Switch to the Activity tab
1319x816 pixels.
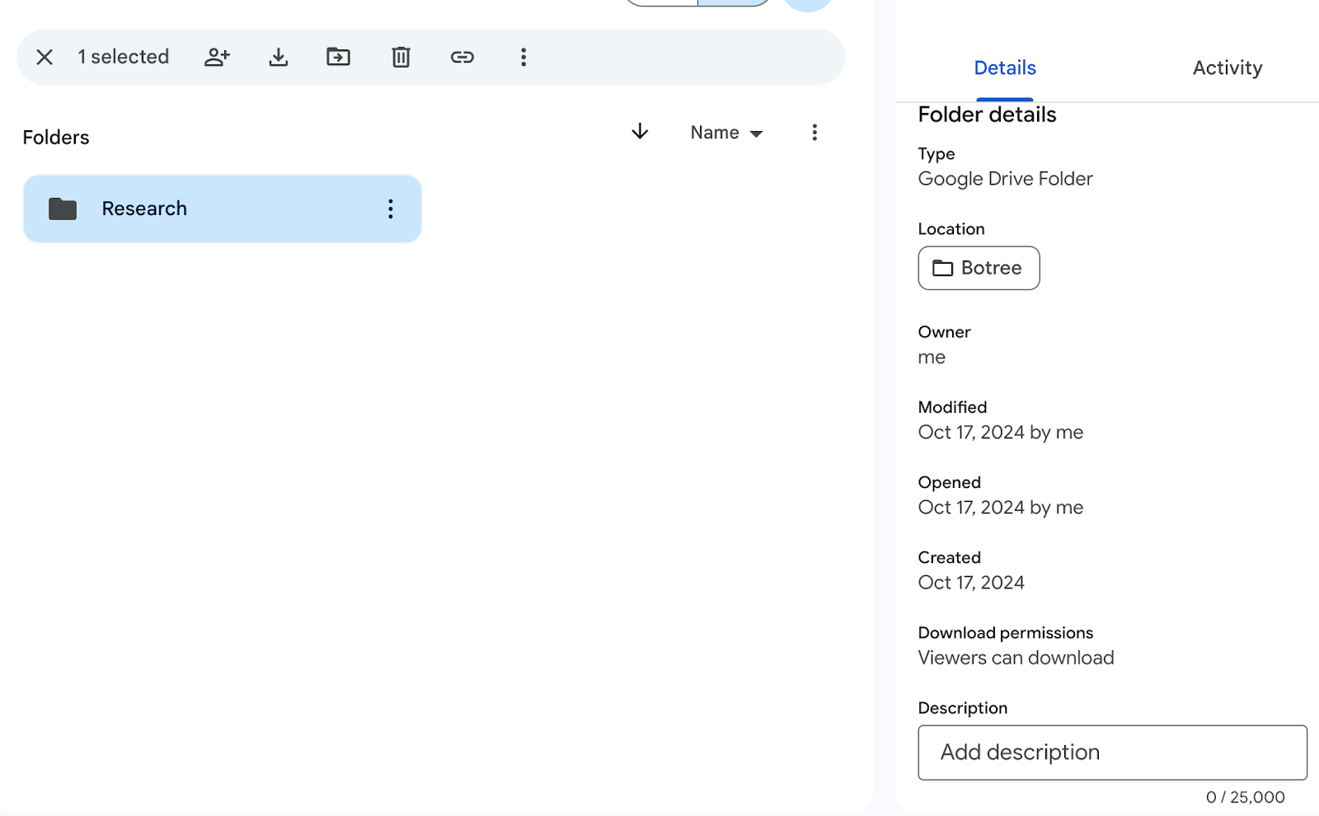(1227, 68)
